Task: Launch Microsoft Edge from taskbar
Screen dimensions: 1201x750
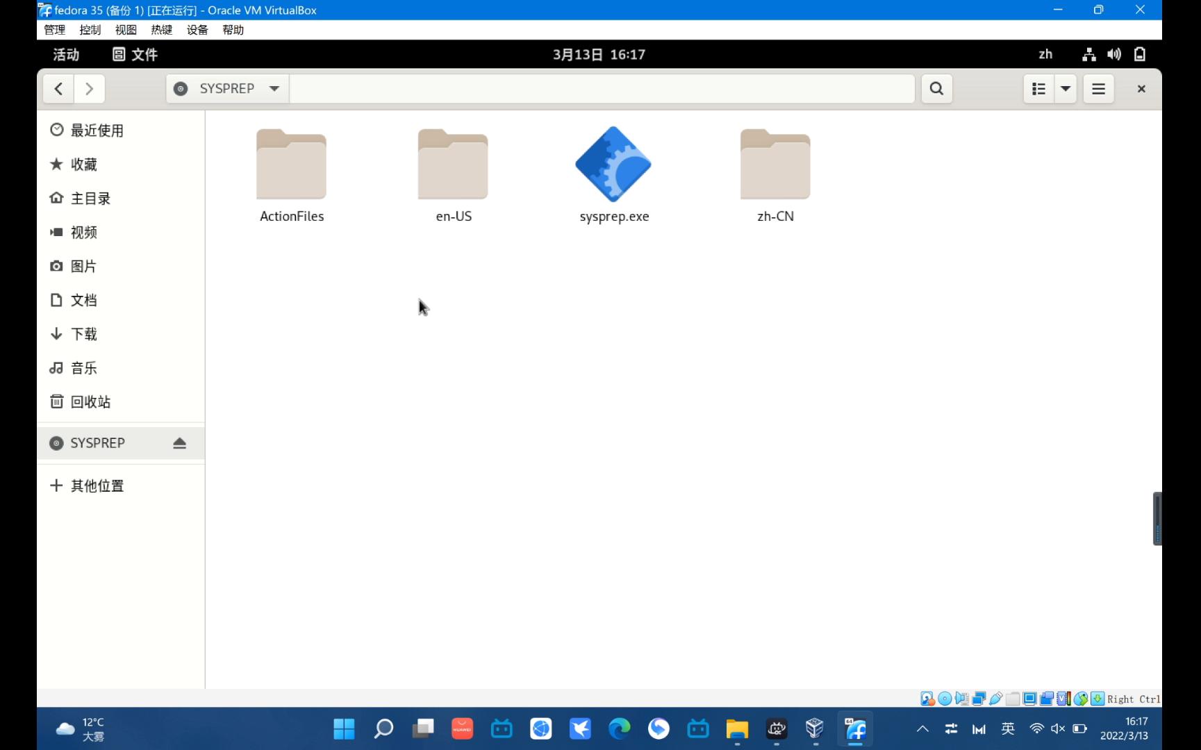Action: click(x=620, y=728)
